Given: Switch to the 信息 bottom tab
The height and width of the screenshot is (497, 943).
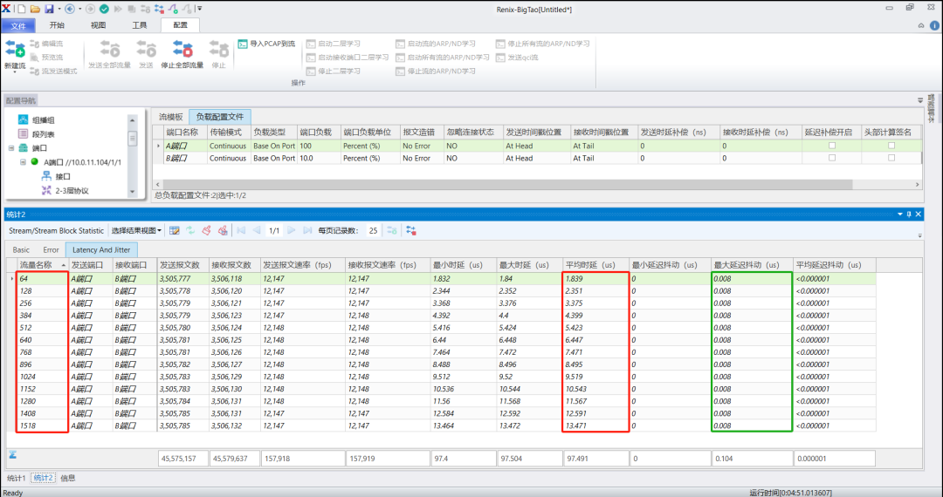Looking at the screenshot, I should (68, 479).
